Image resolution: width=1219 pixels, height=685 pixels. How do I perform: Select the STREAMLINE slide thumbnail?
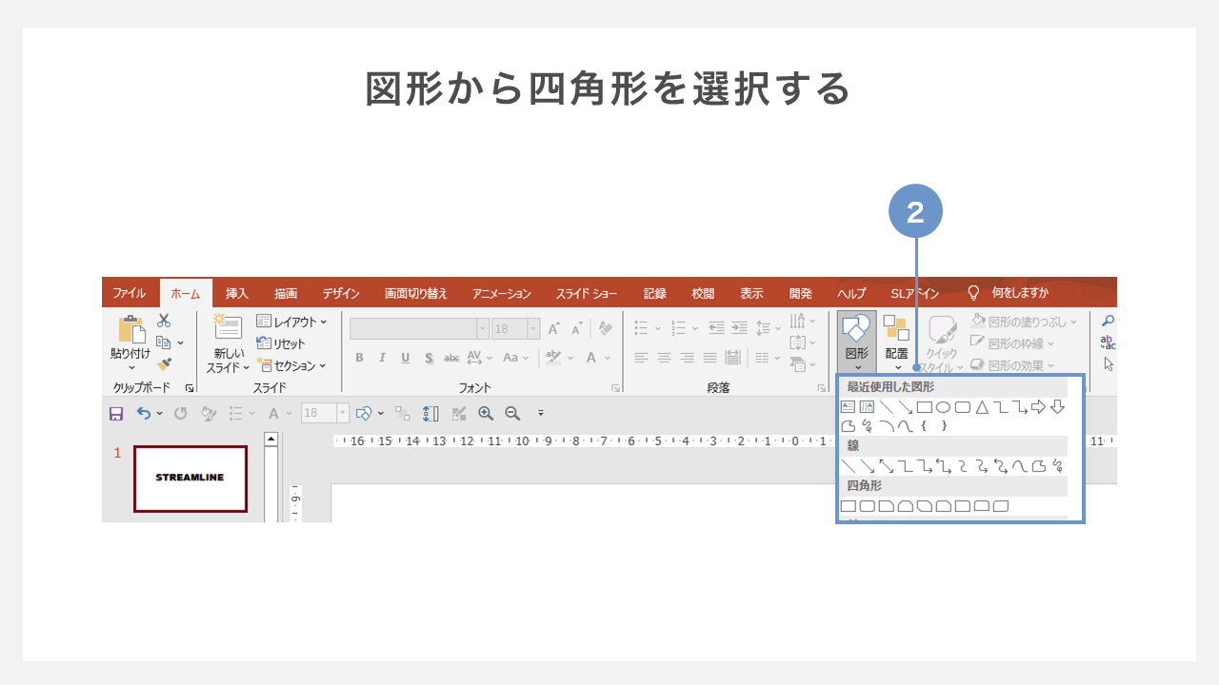click(x=190, y=479)
